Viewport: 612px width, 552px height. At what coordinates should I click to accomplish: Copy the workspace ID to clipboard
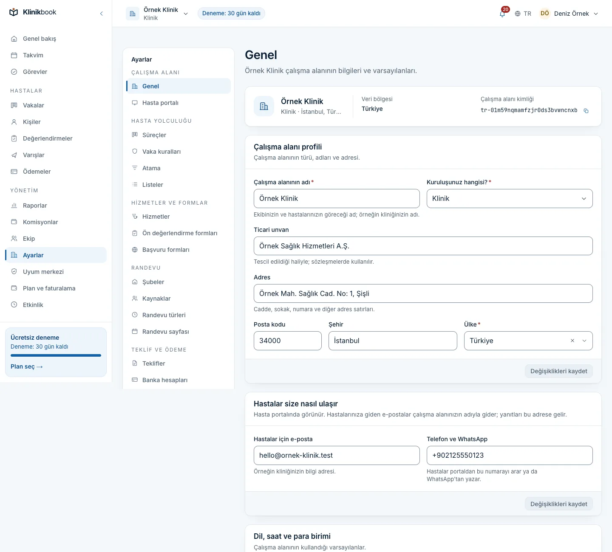point(586,111)
